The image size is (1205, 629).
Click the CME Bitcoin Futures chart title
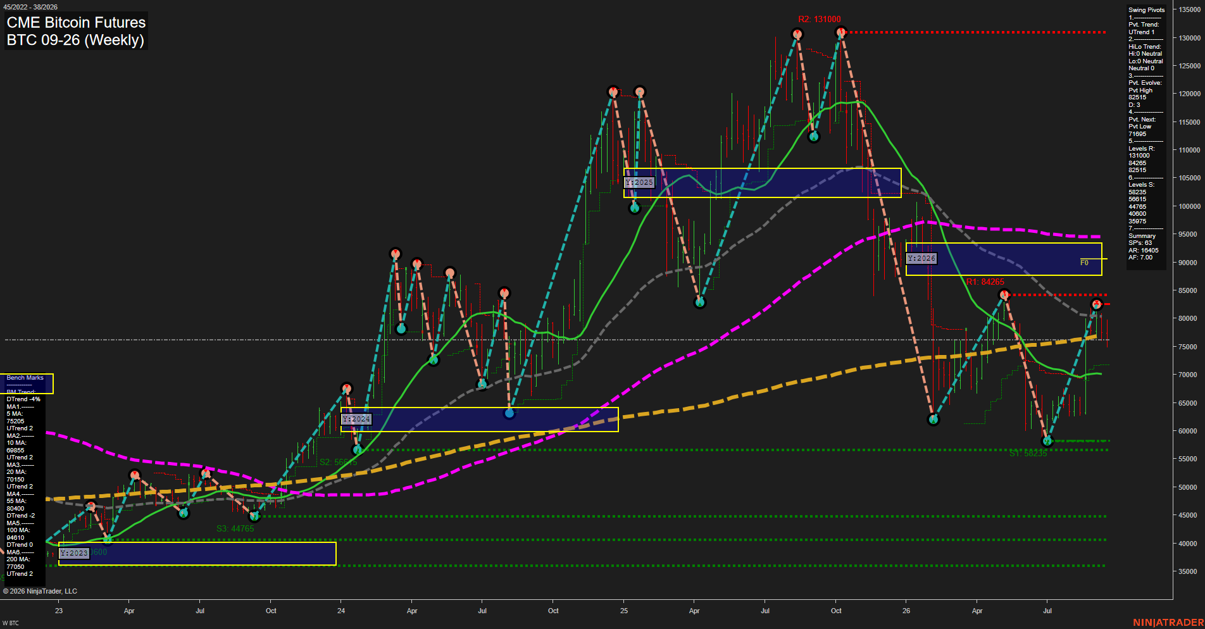click(x=76, y=22)
